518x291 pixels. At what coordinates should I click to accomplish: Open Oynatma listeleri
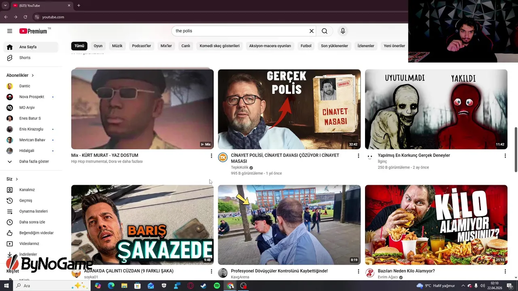[x=31, y=211]
